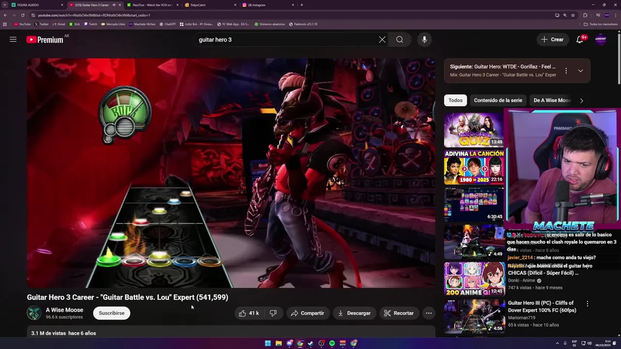The image size is (621, 349).
Task: Open the ChatGPT bookmark
Action: (x=168, y=24)
